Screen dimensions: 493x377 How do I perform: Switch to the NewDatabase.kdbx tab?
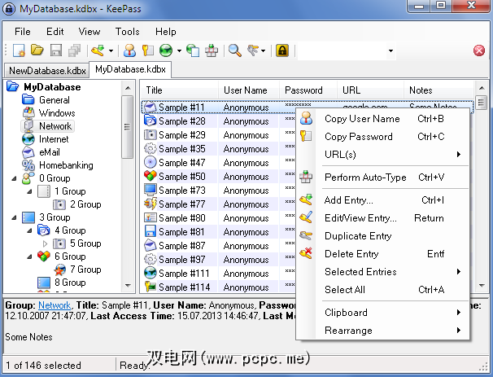pos(47,71)
